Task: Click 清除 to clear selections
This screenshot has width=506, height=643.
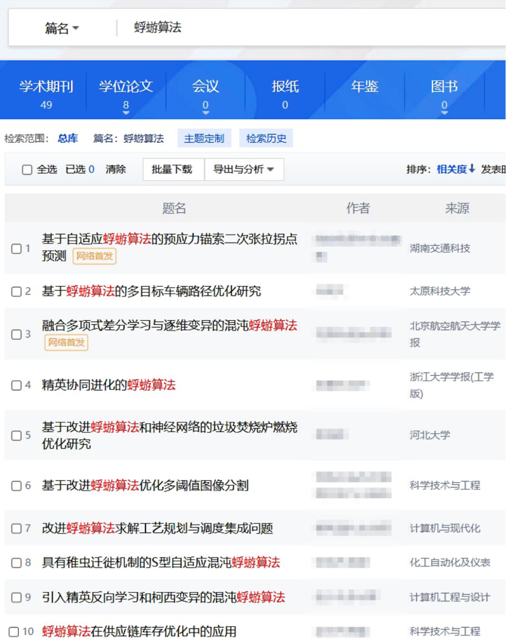Action: coord(116,169)
